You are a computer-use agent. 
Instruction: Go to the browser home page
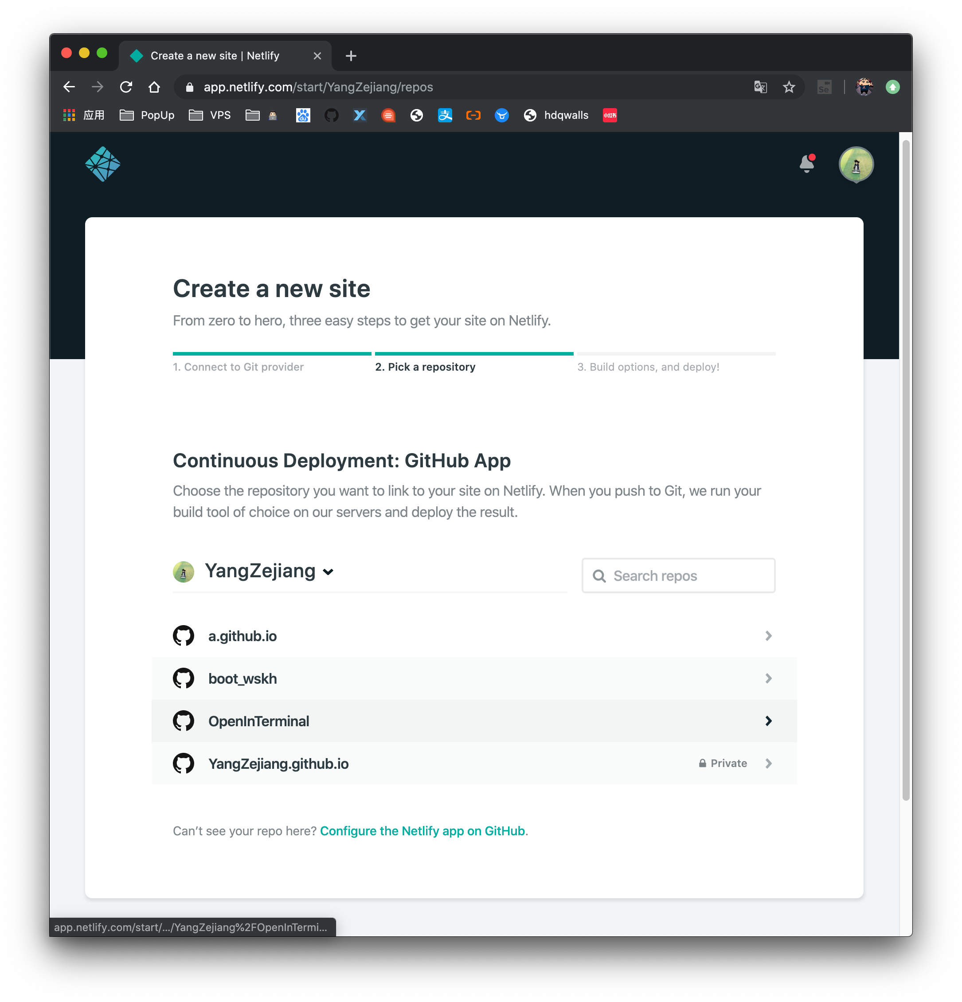(x=154, y=87)
